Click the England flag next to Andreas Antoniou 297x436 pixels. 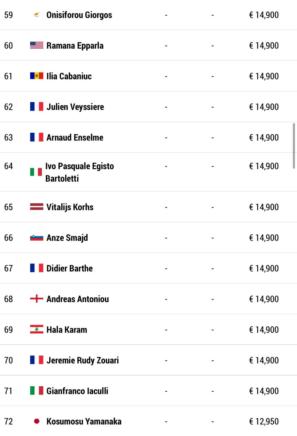37,299
